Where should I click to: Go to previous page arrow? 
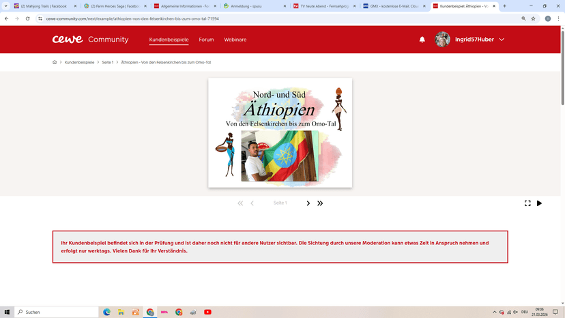pos(252,203)
